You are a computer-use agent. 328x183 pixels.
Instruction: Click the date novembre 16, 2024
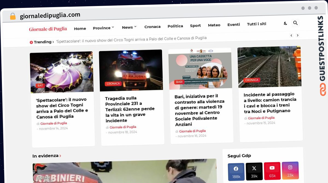coord(192,136)
